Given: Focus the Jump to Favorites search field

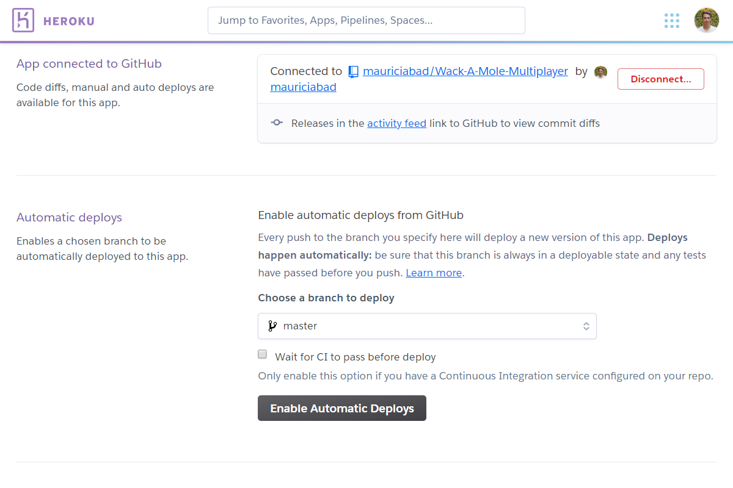Looking at the screenshot, I should [366, 20].
